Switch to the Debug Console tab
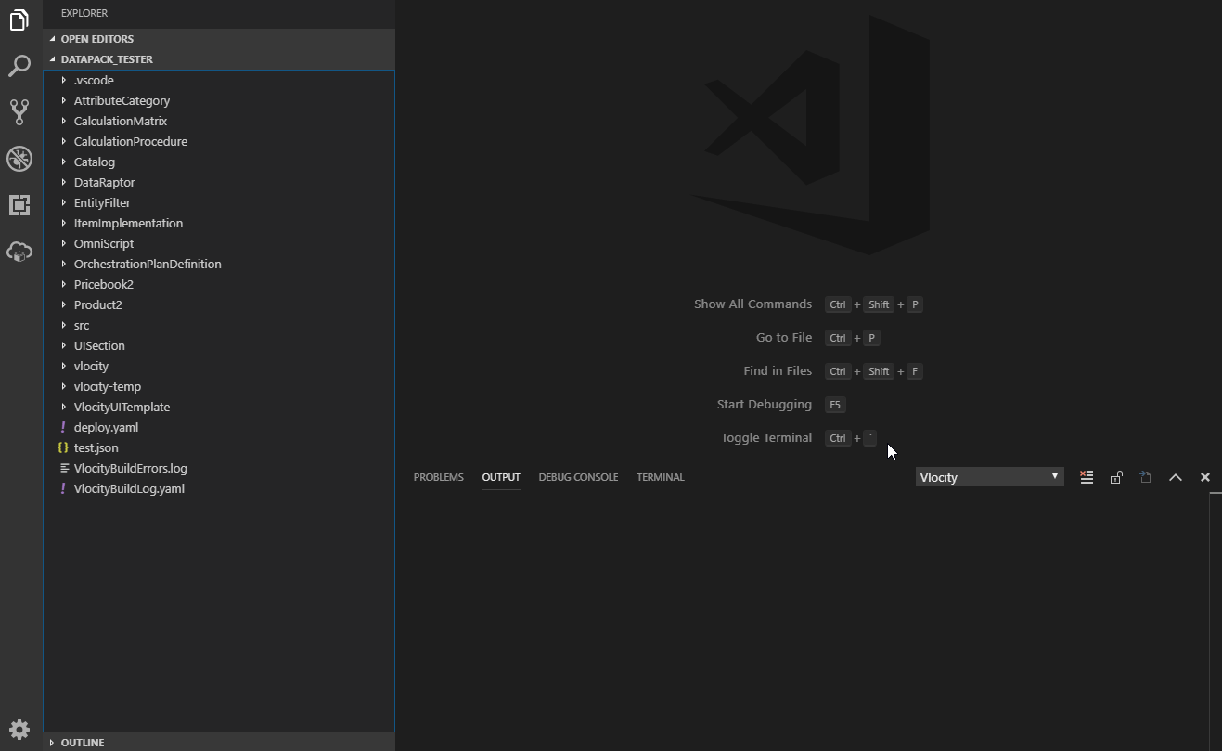The height and width of the screenshot is (751, 1222). (578, 477)
